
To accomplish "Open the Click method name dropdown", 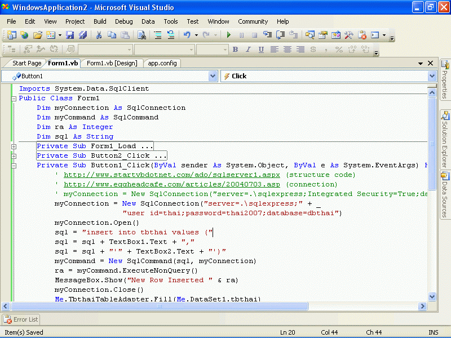I will (432, 76).
